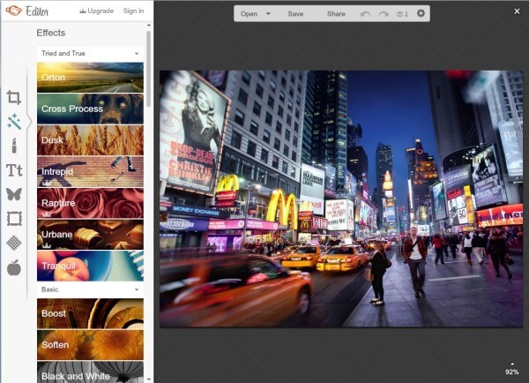Click the effects panel scroll-down arrow
Screen dimensions: 529x383
coord(149,379)
